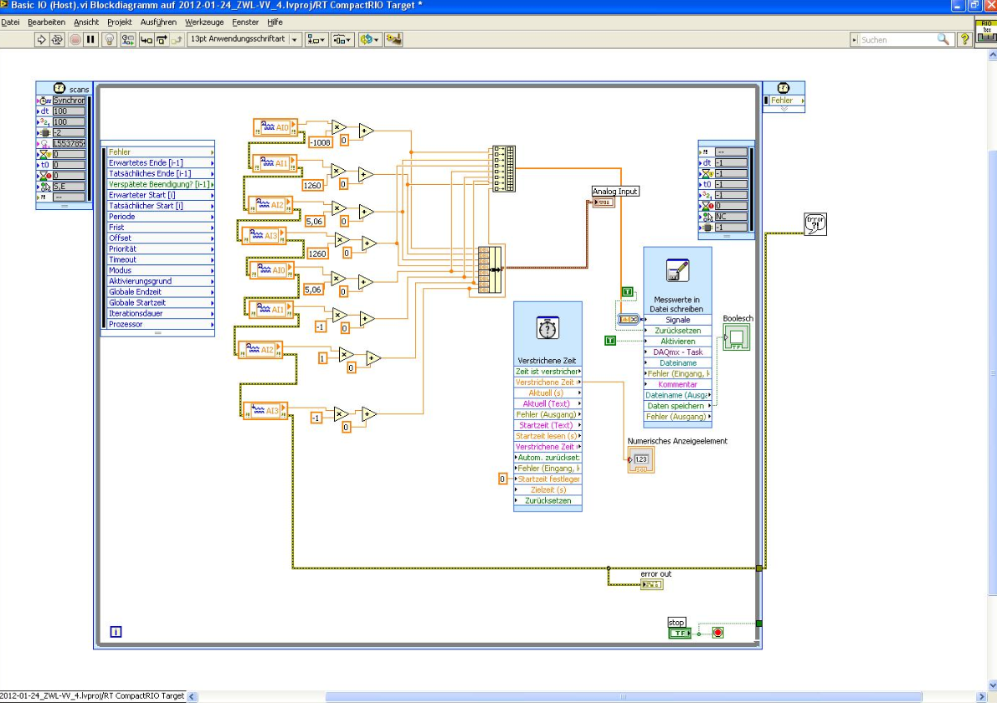The width and height of the screenshot is (997, 703).
Task: Select the Messwerte in Datei schreiben icon
Action: point(677,271)
